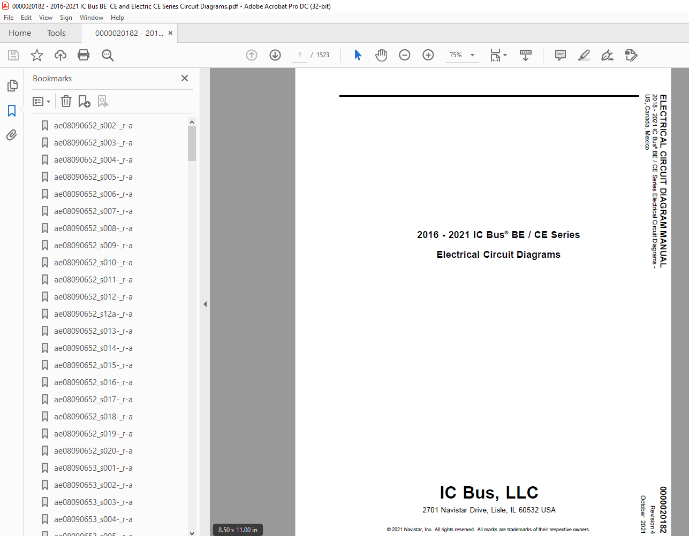Open bookmark ae08090652_s011-_r-a
689x536 pixels.
[x=93, y=280]
